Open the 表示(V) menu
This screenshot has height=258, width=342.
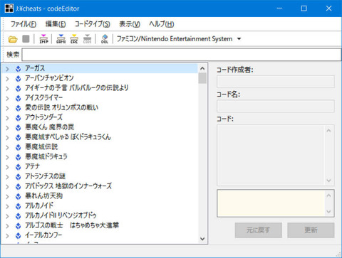click(130, 24)
